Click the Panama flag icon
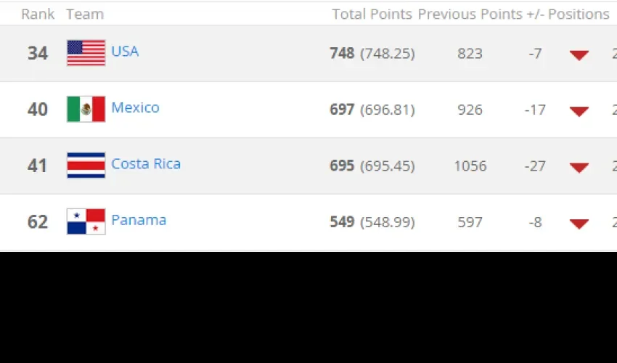 click(86, 221)
